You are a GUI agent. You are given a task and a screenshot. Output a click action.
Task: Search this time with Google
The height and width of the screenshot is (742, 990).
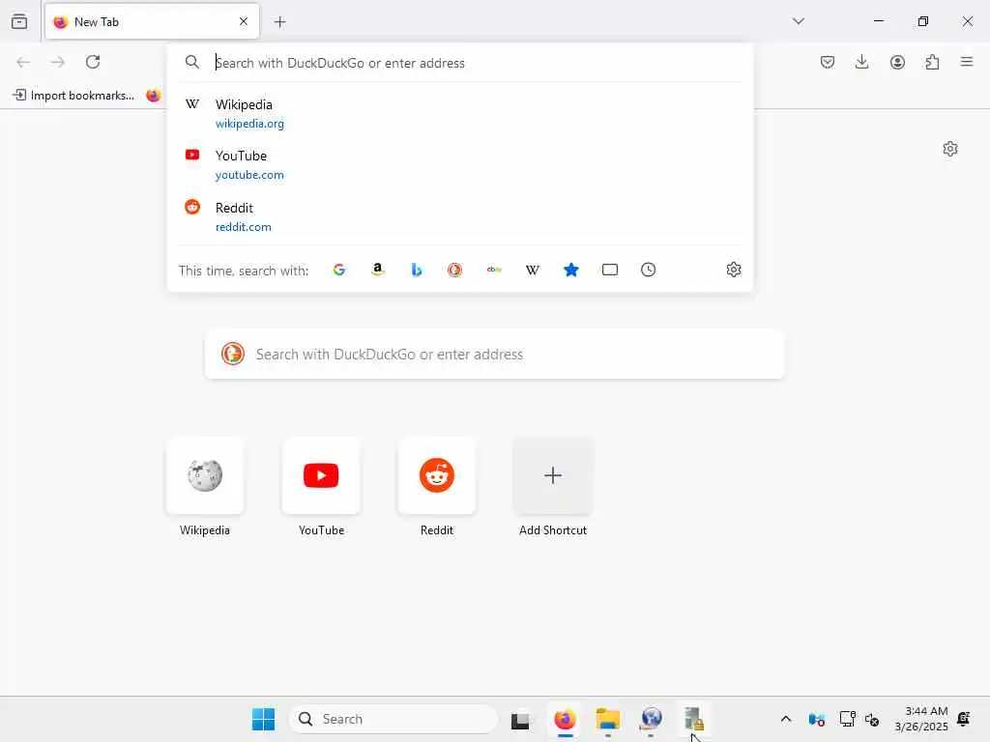[x=339, y=271]
